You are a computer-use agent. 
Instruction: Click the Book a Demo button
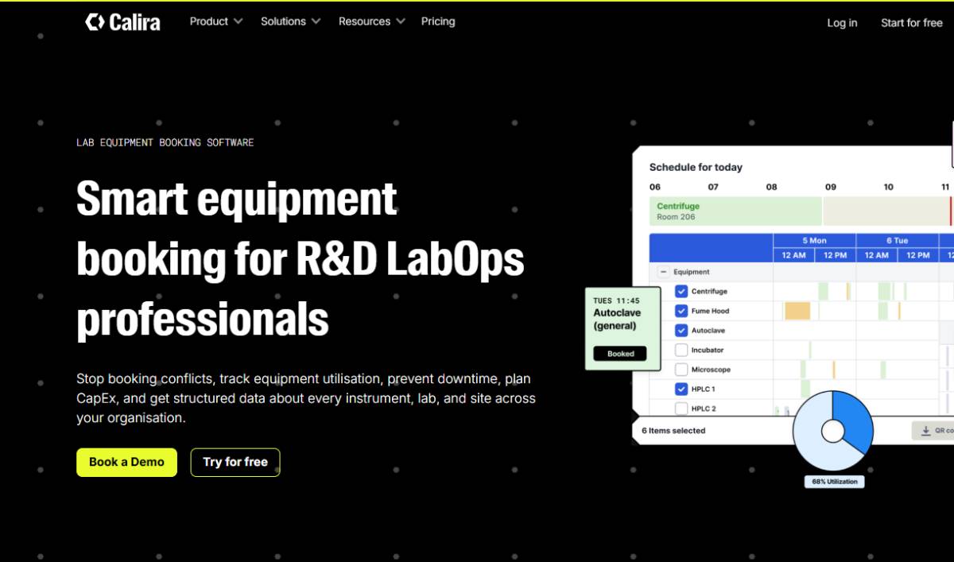point(126,462)
